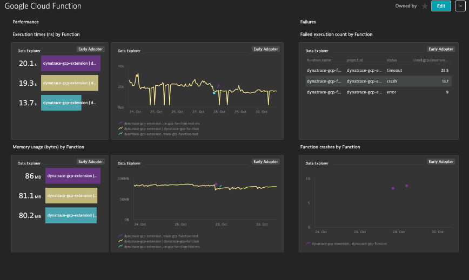Toggle purple legend entry in function crashes chart

(346, 243)
